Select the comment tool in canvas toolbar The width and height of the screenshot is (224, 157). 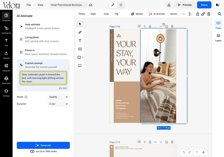80,65
